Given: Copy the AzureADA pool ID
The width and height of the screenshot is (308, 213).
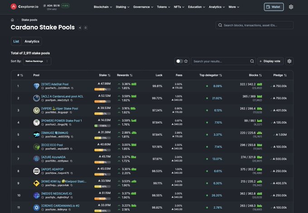Looking at the screenshot, I should point(71,161).
